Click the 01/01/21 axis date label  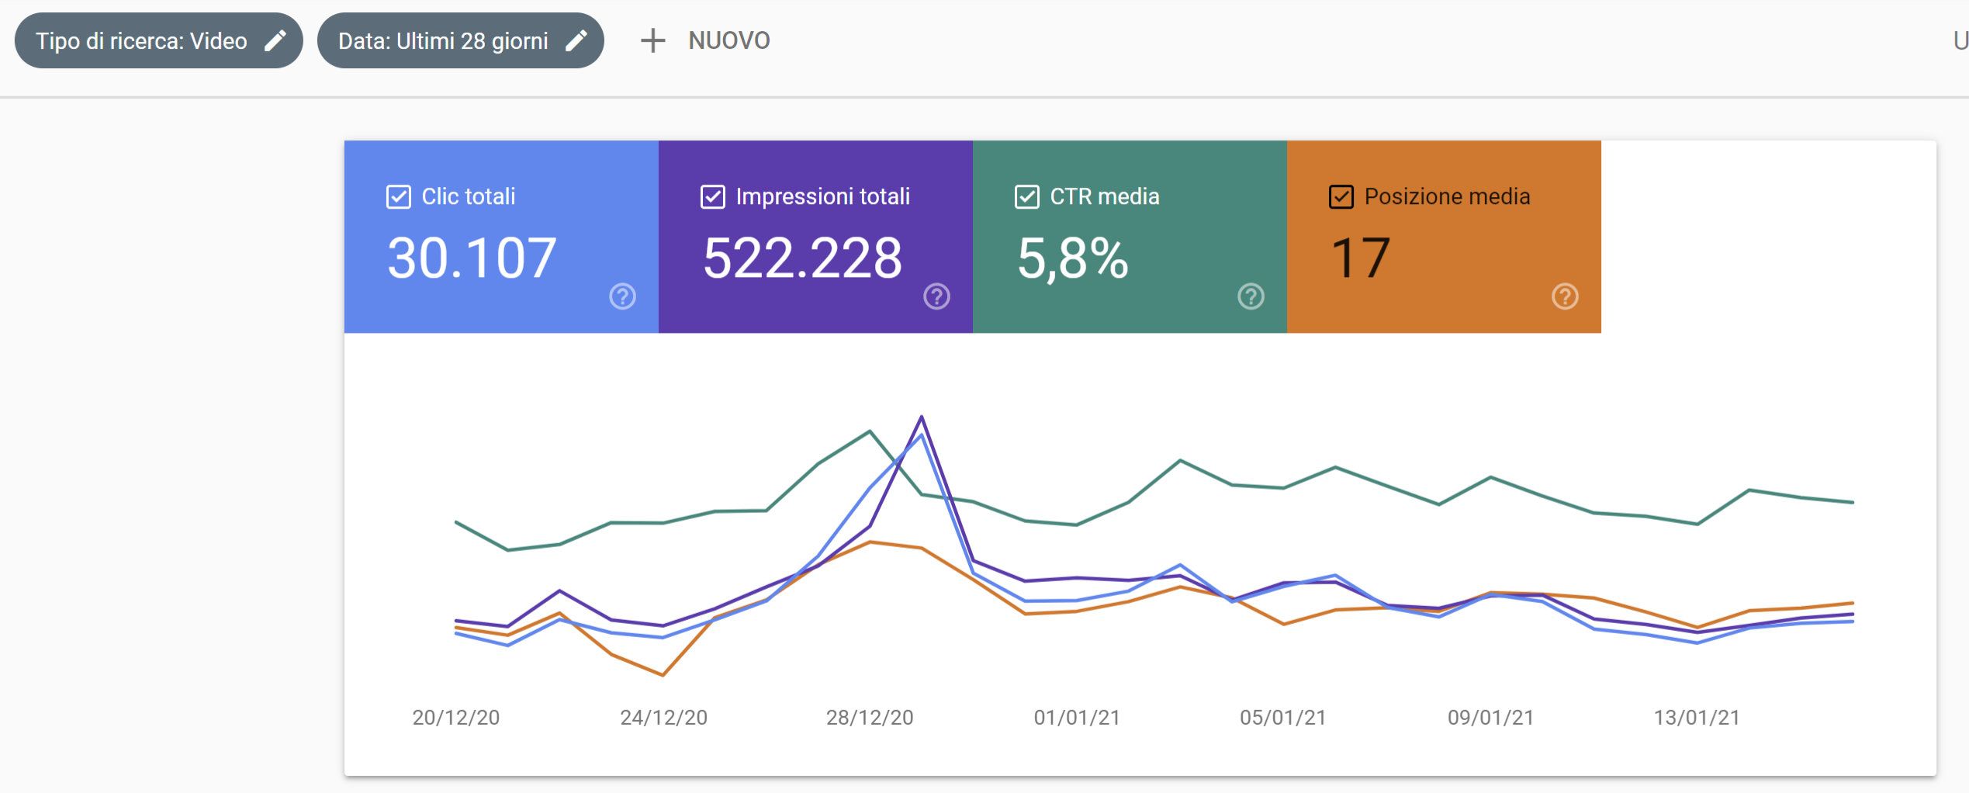pyautogui.click(x=1077, y=718)
